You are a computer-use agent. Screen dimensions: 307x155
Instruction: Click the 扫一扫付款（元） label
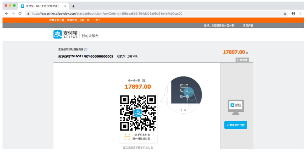138,80
